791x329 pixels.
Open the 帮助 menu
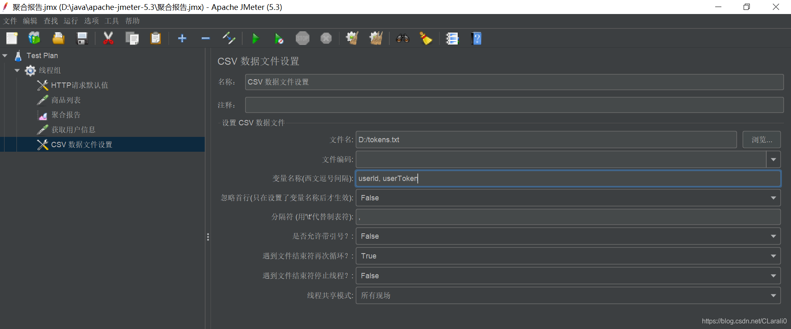pos(133,21)
